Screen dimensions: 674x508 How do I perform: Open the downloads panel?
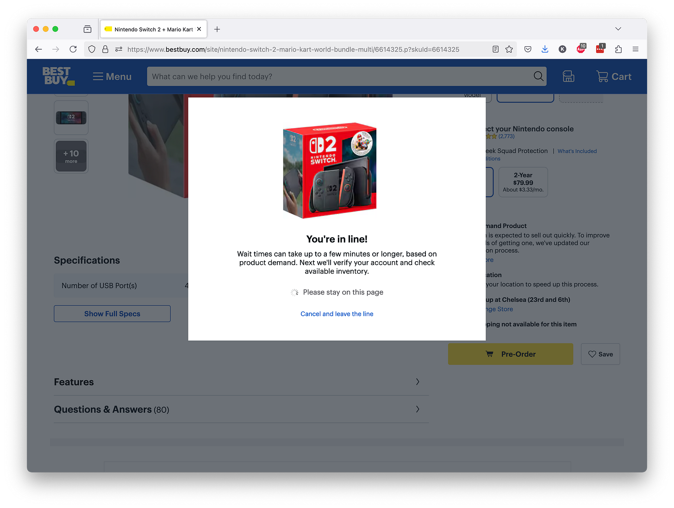pos(545,49)
